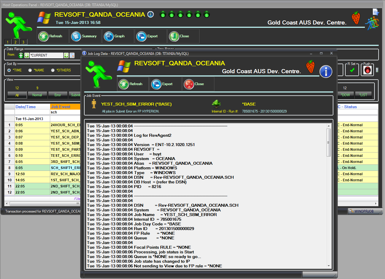Sort by *NAME radio option
The image size is (385, 279).
point(30,70)
